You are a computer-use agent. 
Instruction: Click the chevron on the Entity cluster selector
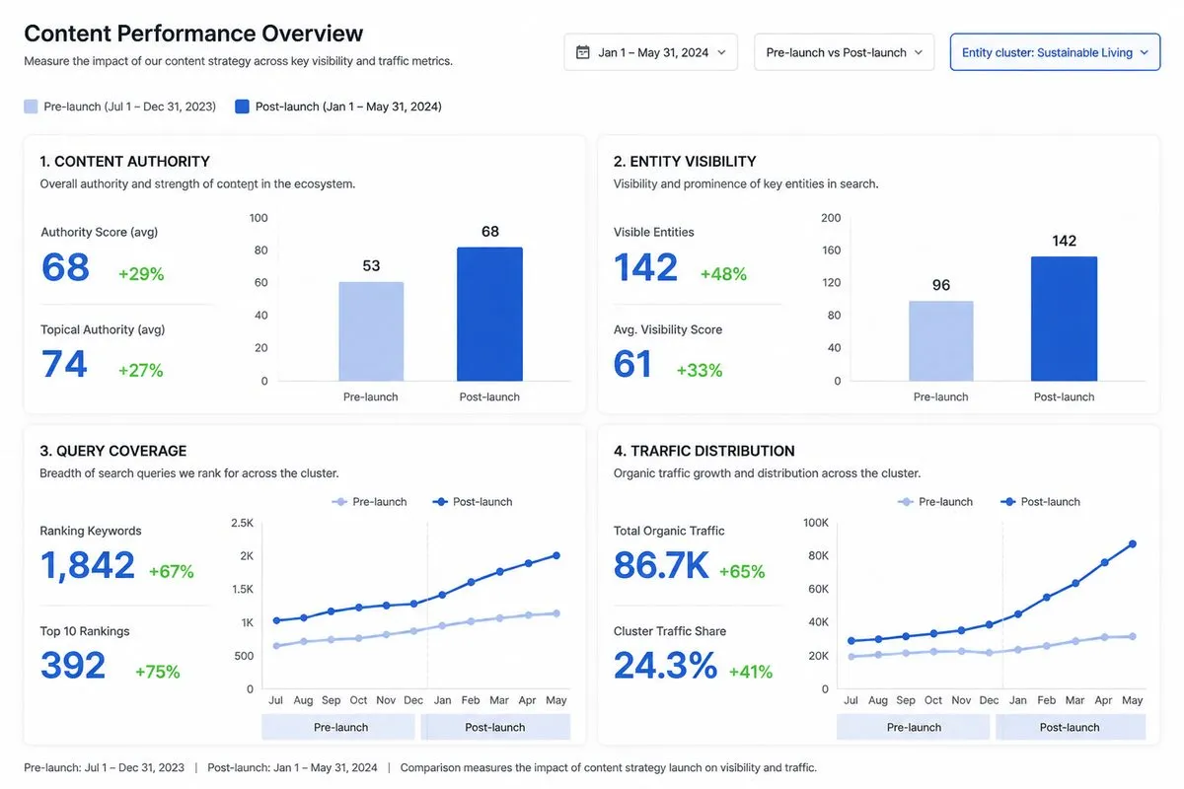point(1144,52)
